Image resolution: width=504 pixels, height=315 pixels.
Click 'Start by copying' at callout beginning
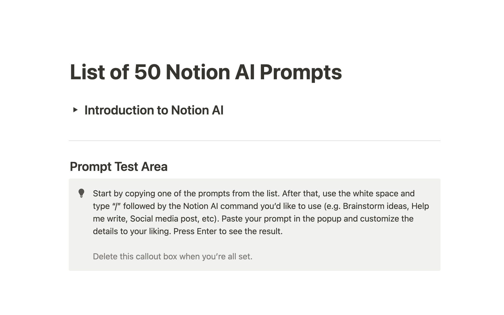124,193
